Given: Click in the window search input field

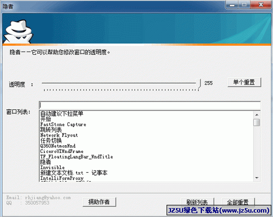Looking at the screenshot, I should pos(150,105).
